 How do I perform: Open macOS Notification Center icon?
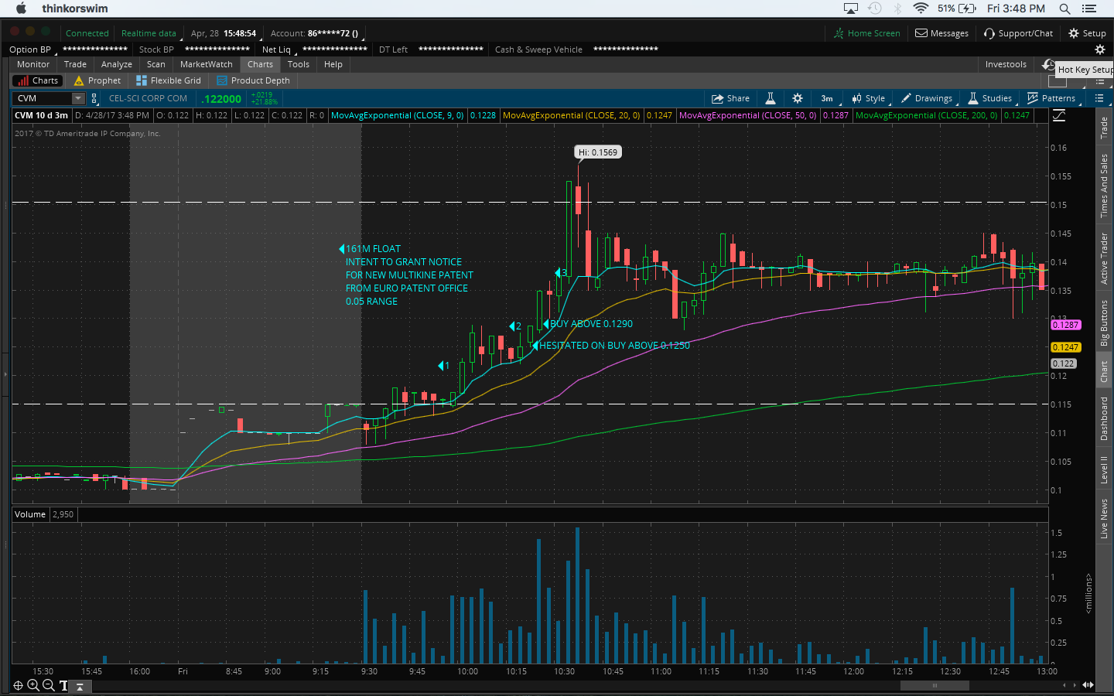pos(1089,9)
